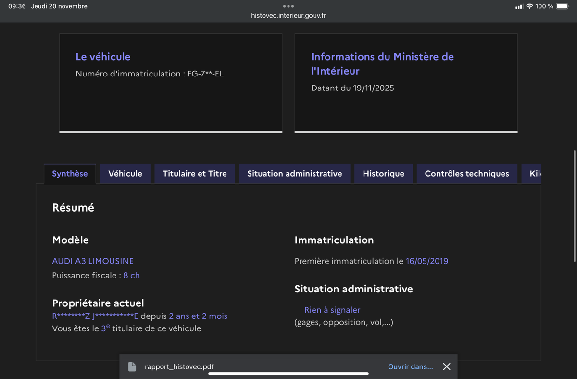Image resolution: width=577 pixels, height=379 pixels.
Task: Tap the battery indicator icon
Action: click(562, 6)
